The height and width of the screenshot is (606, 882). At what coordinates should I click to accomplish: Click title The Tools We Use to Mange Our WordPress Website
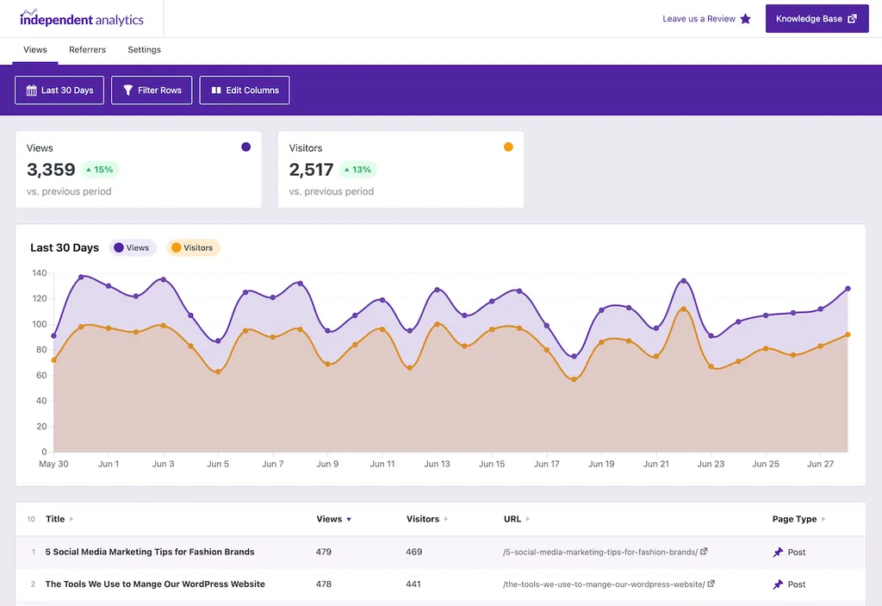[155, 584]
